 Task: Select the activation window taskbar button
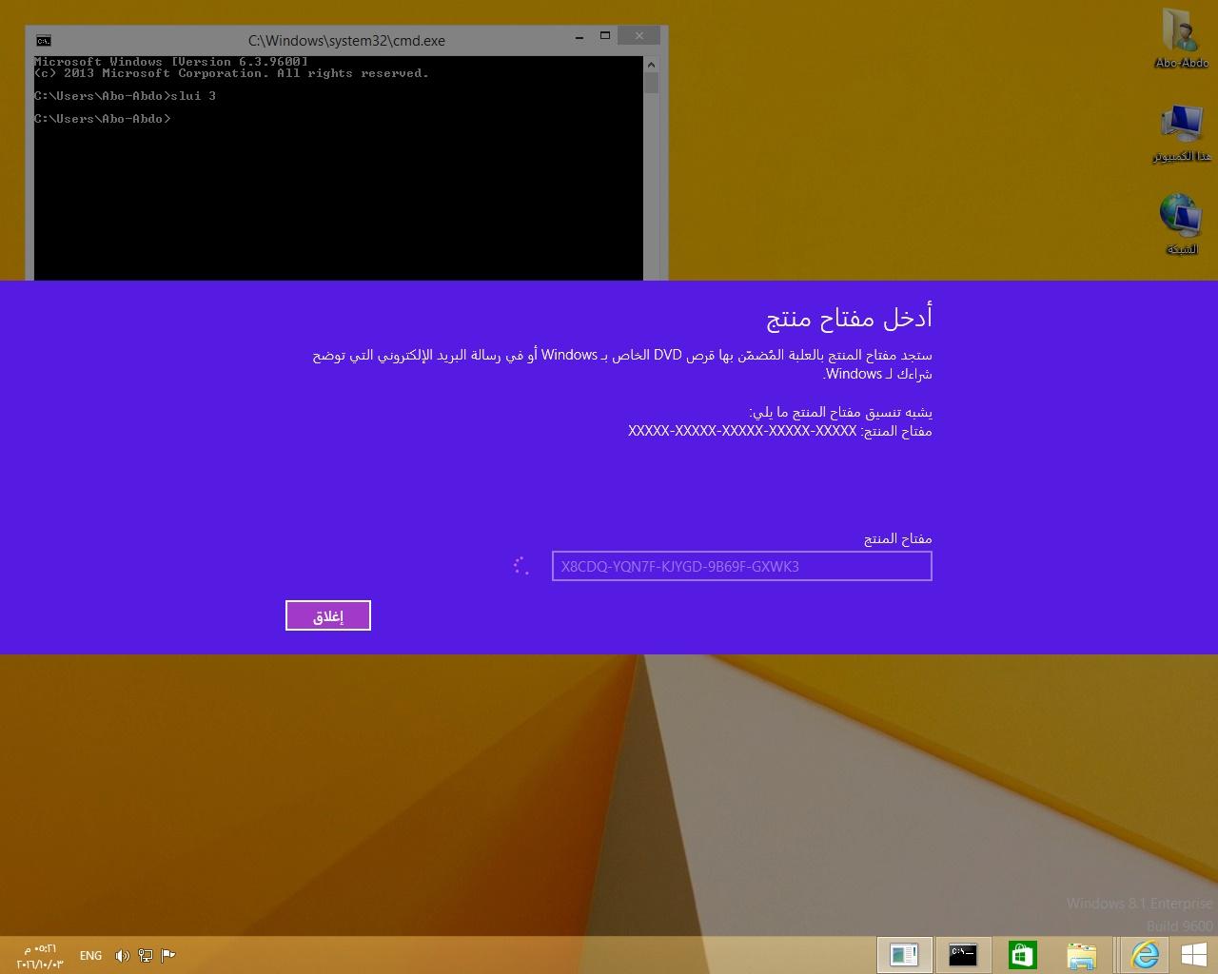point(904,955)
